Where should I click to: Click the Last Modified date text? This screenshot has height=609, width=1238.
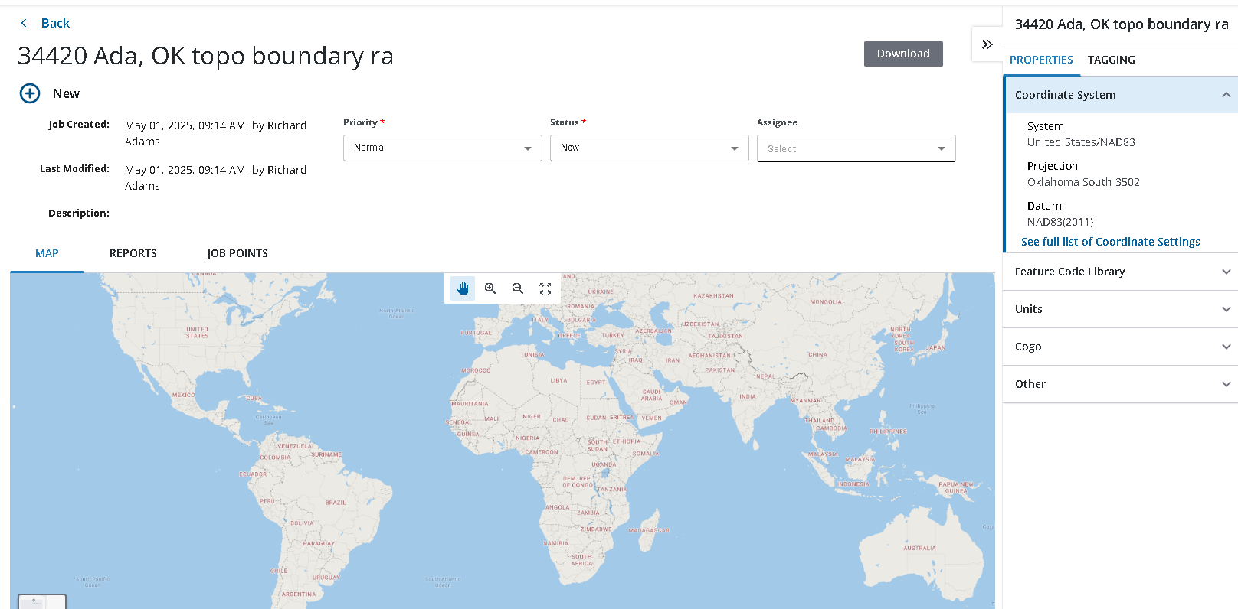[215, 177]
